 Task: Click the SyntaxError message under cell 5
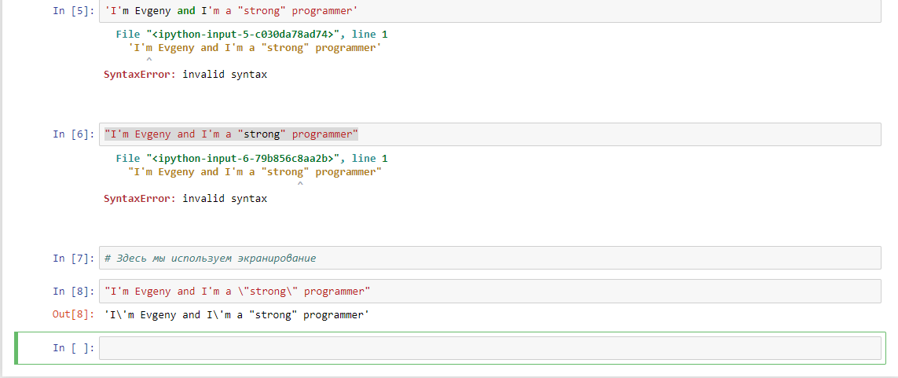pyautogui.click(x=185, y=75)
